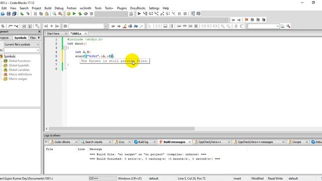Click the Cut scissors icon
Viewport: 322px width, 181px height.
35,14
